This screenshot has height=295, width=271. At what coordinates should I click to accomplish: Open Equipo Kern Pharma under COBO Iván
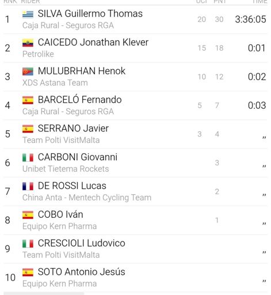[59, 226]
